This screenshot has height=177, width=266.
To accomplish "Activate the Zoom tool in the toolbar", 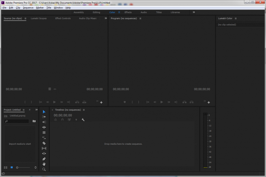I will click(x=44, y=170).
